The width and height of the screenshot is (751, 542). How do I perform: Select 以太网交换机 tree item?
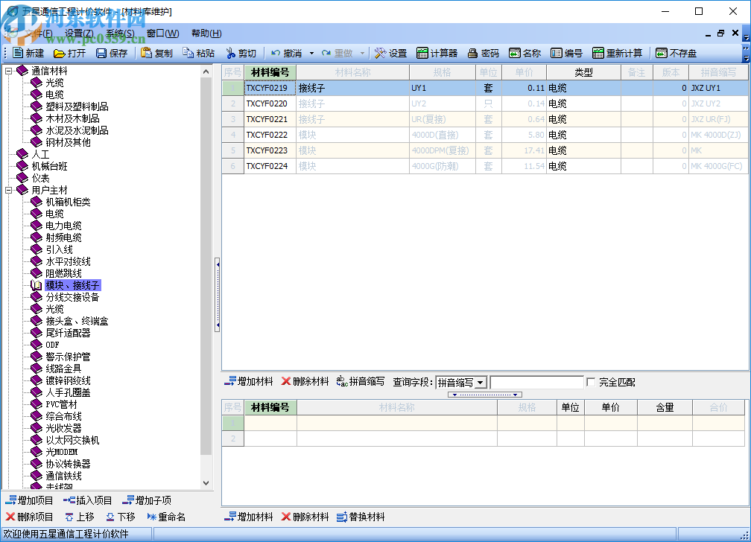coord(72,440)
